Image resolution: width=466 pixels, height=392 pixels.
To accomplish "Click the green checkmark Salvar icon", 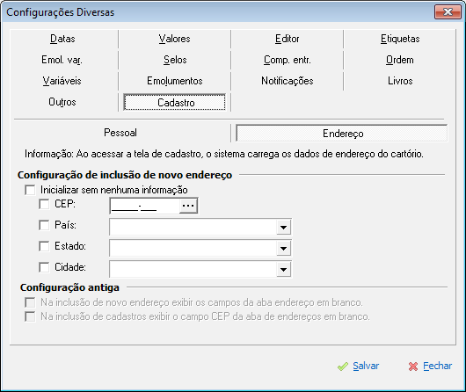I will pos(343,367).
